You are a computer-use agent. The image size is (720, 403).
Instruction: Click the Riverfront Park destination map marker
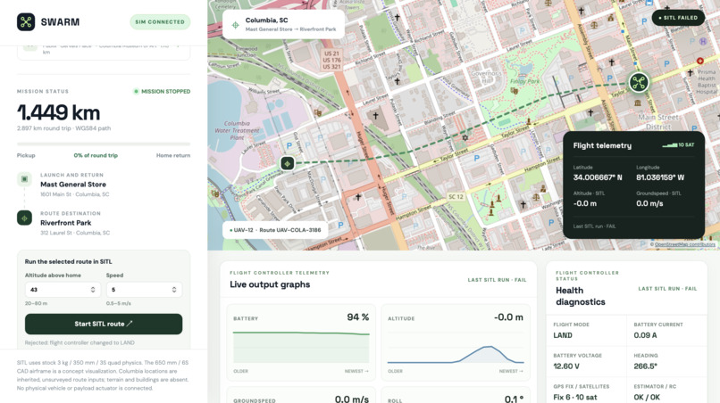point(288,163)
